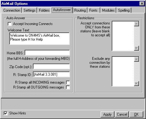The image size is (146, 119).
Task: Click the excluded stations list box
Action: [123, 71]
